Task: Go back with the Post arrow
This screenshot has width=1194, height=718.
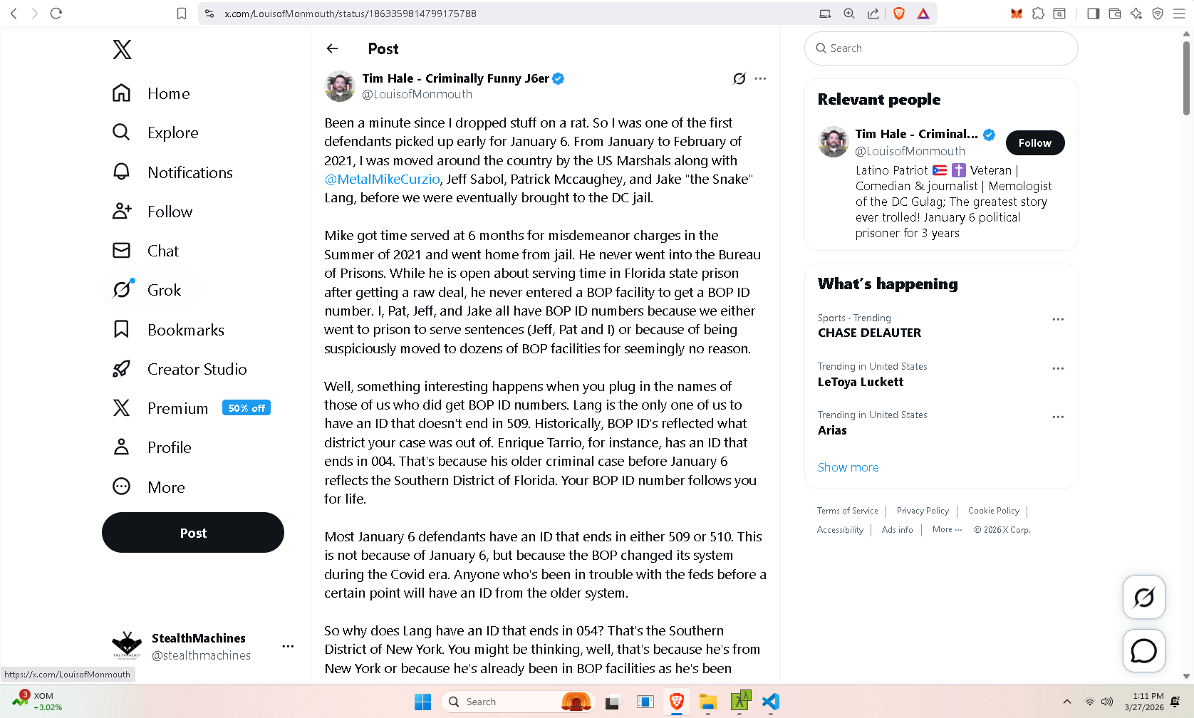Action: pos(332,48)
